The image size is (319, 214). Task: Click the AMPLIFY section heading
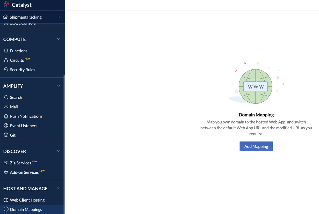[13, 86]
